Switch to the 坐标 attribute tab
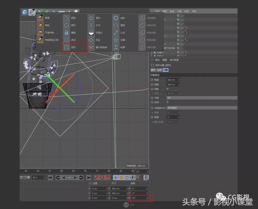 point(159,70)
